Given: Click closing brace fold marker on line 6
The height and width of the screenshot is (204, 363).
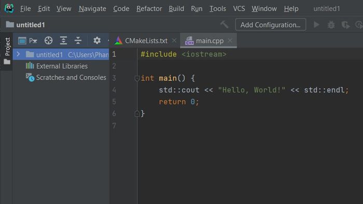Looking at the screenshot, I should (137, 113).
